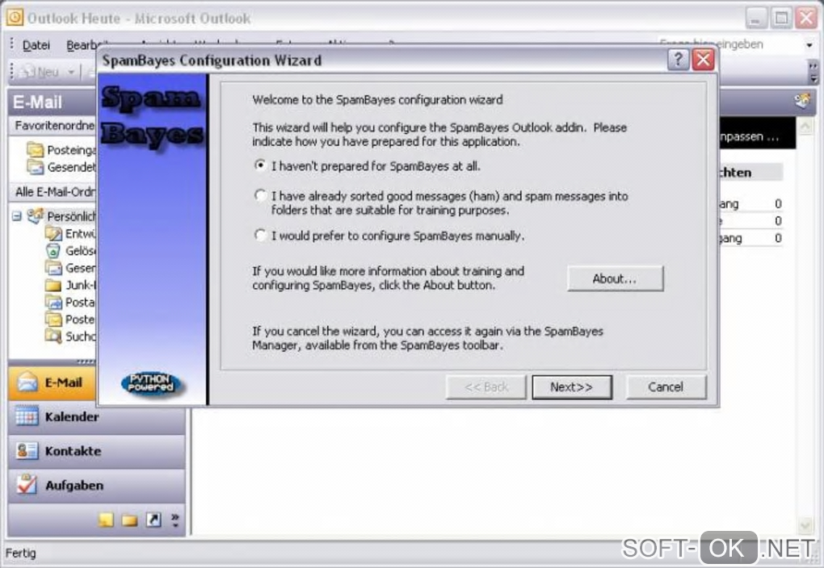
Task: Click the Notizen yellow note icon
Action: pyautogui.click(x=106, y=520)
